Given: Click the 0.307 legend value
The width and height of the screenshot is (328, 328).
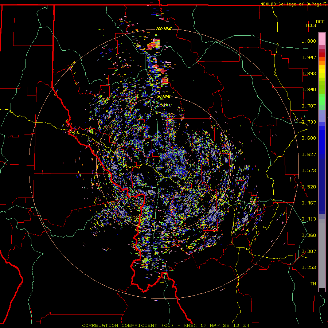Looking at the screenshot, I should [309, 251].
